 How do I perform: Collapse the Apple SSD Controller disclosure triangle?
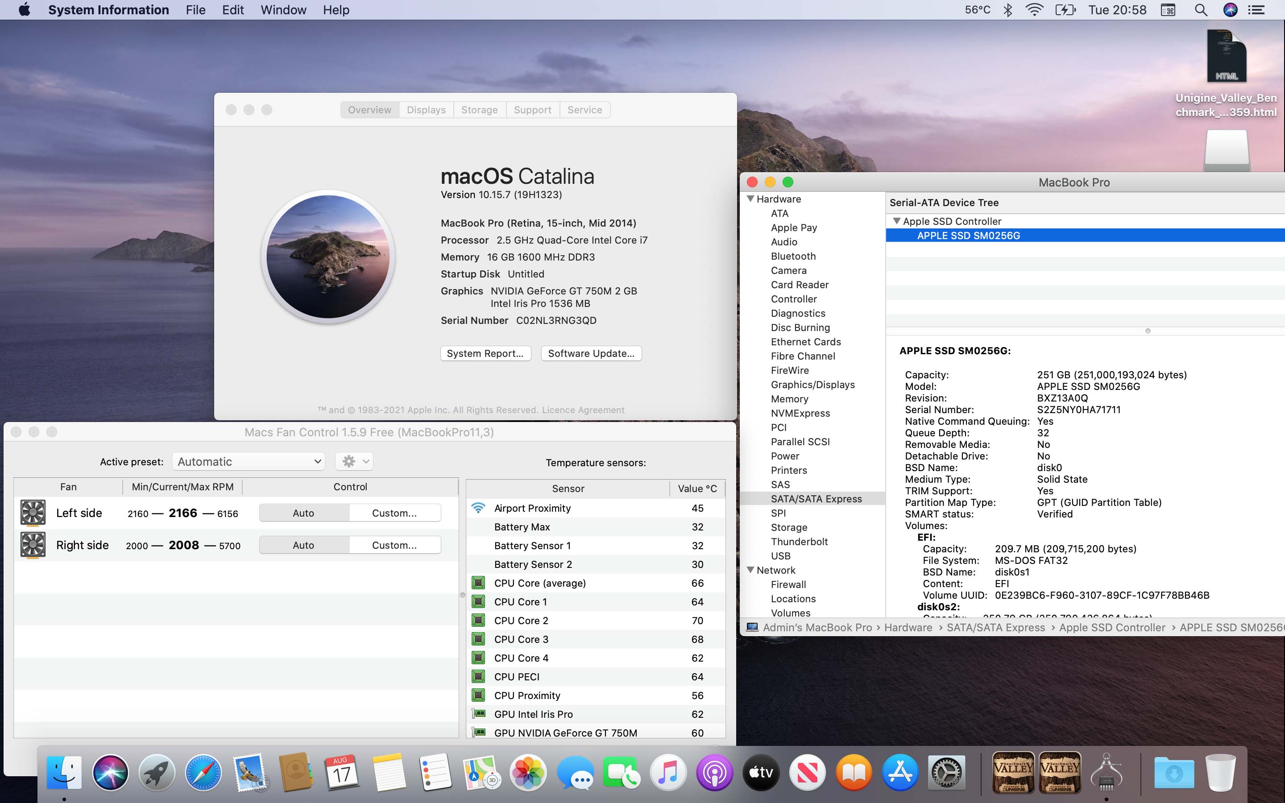896,221
